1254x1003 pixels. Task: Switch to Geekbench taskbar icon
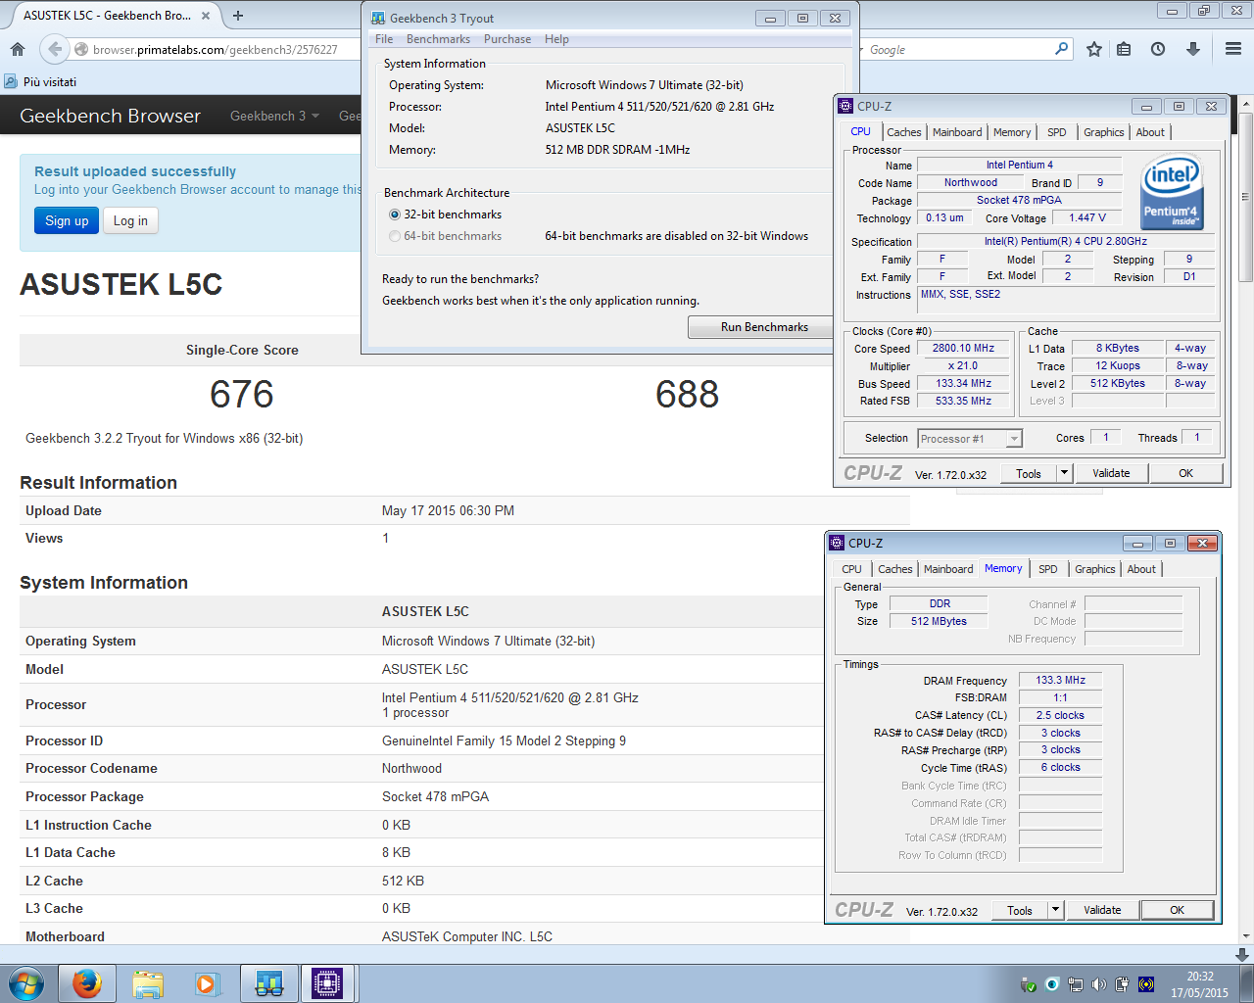pos(268,983)
